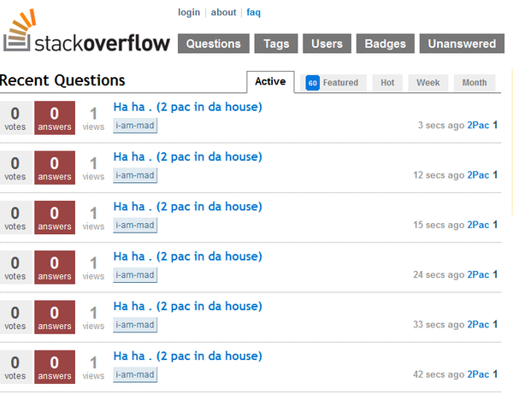Click the '42 secs ago' timestamp
The height and width of the screenshot is (400, 513).
(439, 374)
